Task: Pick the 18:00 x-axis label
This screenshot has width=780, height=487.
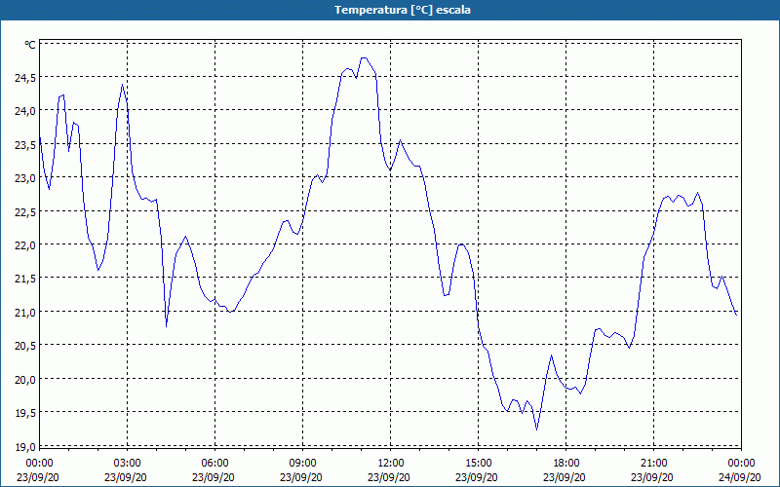Action: (x=566, y=464)
